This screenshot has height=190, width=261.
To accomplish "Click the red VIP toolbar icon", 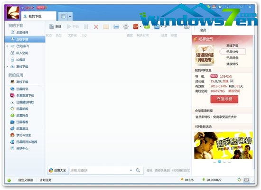I will 136,27.
